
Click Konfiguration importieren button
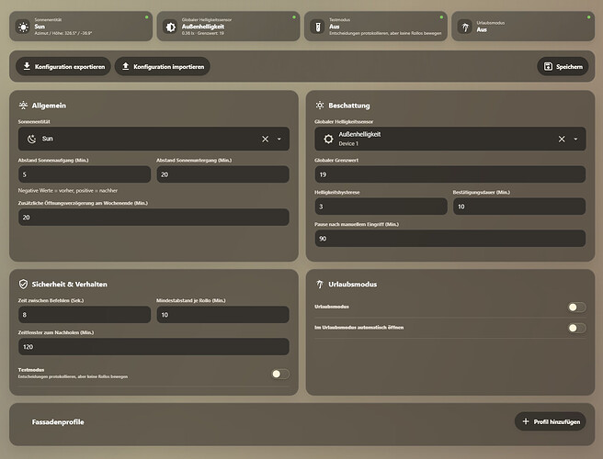pos(163,66)
